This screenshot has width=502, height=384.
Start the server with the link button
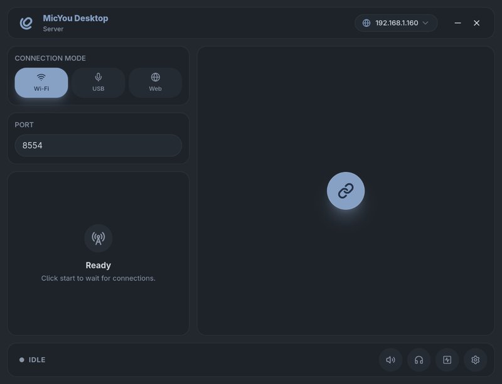click(x=346, y=191)
